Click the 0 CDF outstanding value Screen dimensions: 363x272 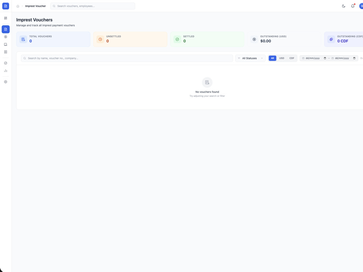(x=343, y=41)
